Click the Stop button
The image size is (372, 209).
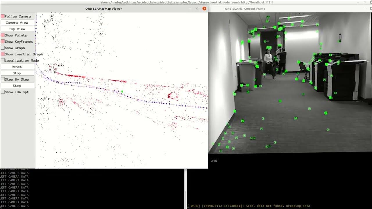17,73
